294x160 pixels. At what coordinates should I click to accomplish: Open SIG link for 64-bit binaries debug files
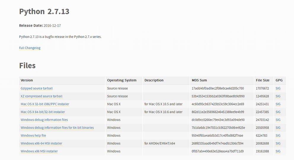click(x=278, y=128)
